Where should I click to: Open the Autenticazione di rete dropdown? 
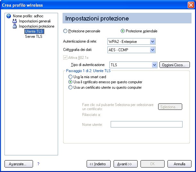(132, 42)
